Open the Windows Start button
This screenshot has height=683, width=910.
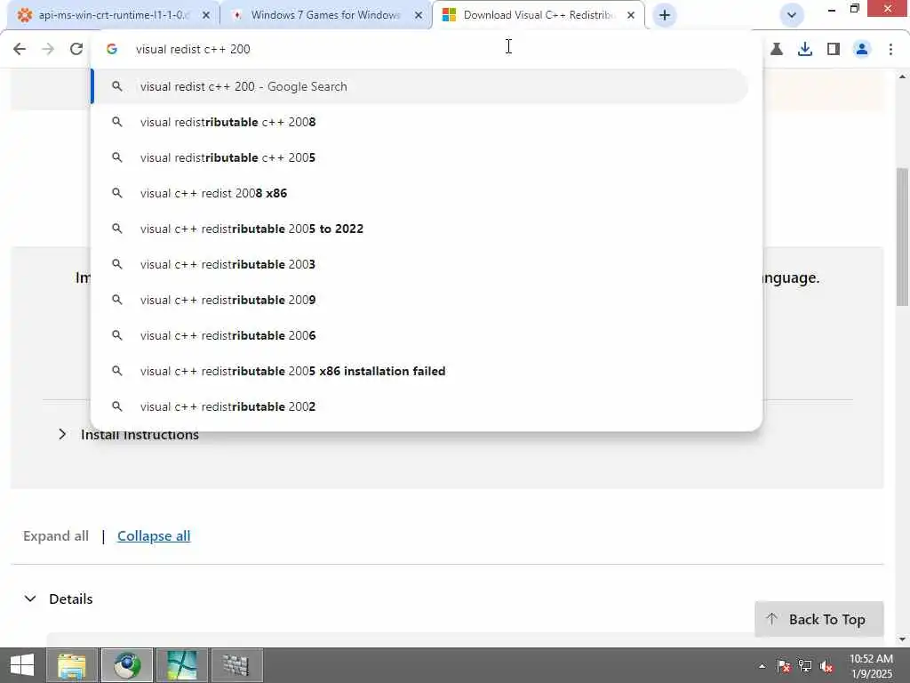pyautogui.click(x=22, y=665)
